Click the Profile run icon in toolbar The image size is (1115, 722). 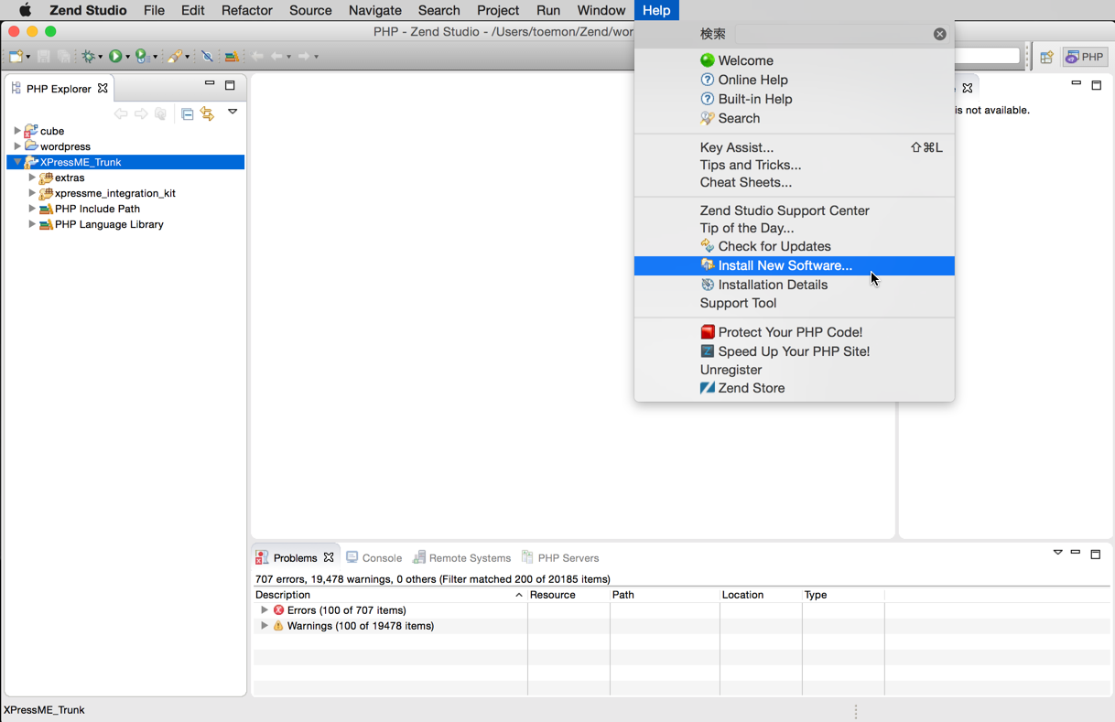[141, 57]
